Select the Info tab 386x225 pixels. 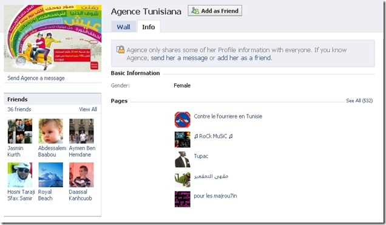[x=149, y=27]
